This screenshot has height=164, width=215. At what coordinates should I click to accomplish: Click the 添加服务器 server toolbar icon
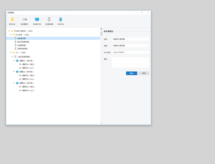click(49, 19)
